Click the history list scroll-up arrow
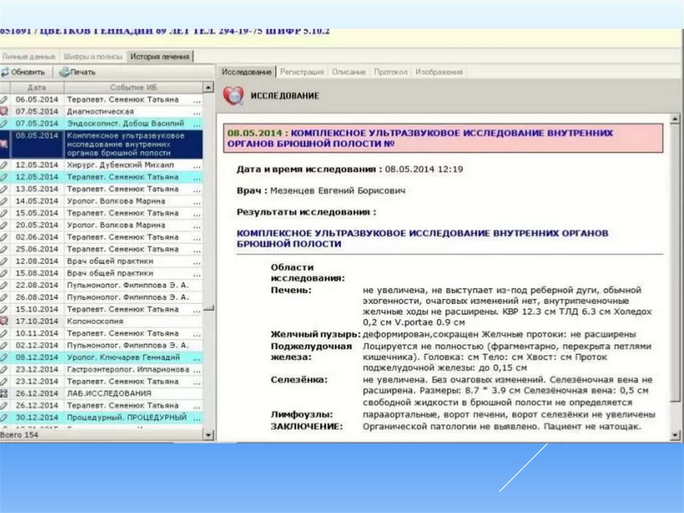This screenshot has height=513, width=684. [x=208, y=88]
